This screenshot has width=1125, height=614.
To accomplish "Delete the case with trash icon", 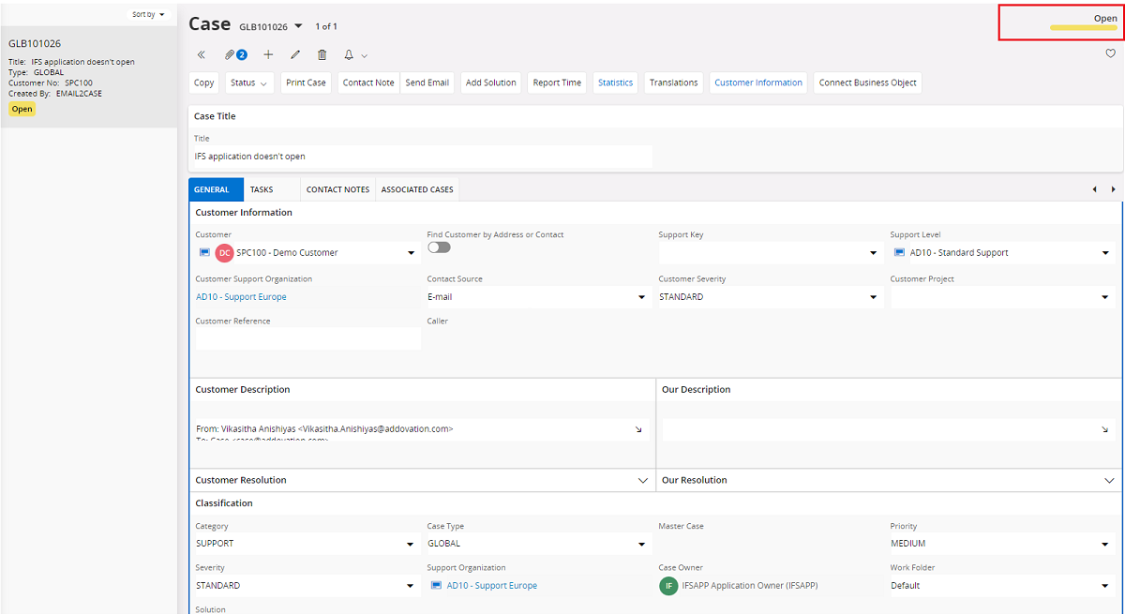I will pos(322,55).
